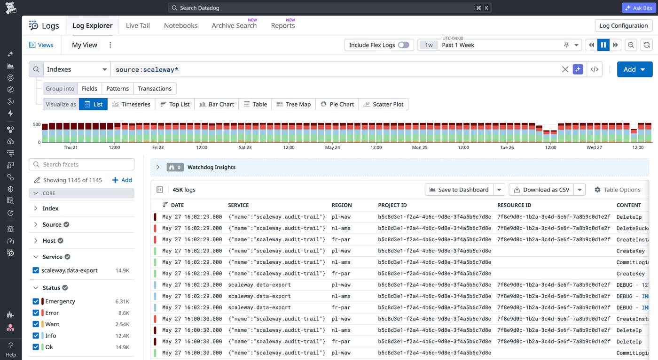Uncheck the Warn status checkbox
The width and height of the screenshot is (658, 360).
[36, 324]
